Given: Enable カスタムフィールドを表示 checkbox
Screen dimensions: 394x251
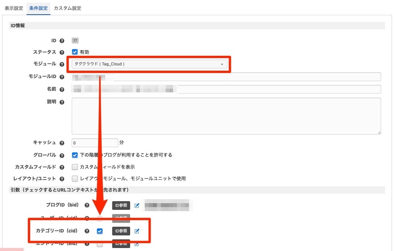Looking at the screenshot, I should (75, 167).
